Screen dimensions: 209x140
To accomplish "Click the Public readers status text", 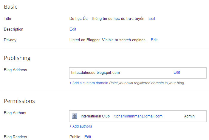I will pos(75,137).
